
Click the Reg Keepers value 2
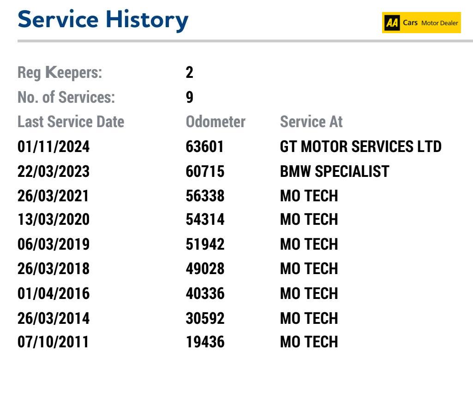point(190,72)
